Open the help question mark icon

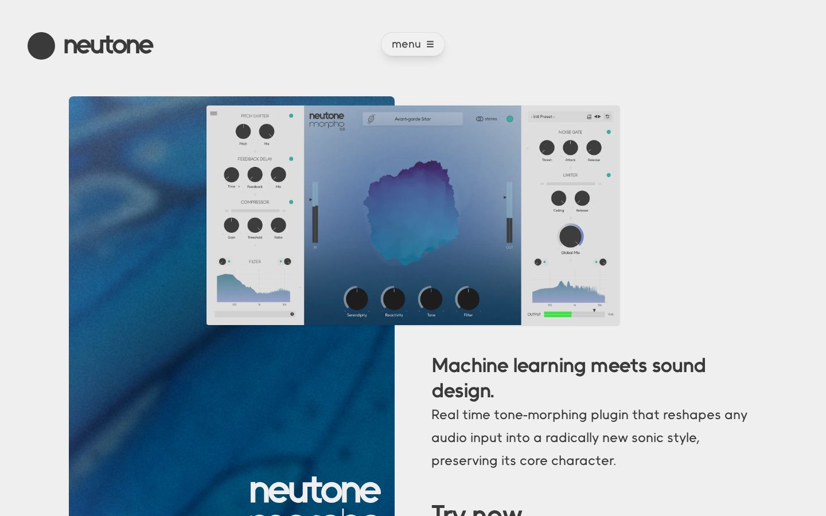(292, 314)
